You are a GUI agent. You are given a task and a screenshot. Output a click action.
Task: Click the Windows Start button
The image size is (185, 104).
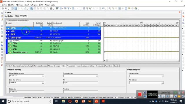coord(3,101)
